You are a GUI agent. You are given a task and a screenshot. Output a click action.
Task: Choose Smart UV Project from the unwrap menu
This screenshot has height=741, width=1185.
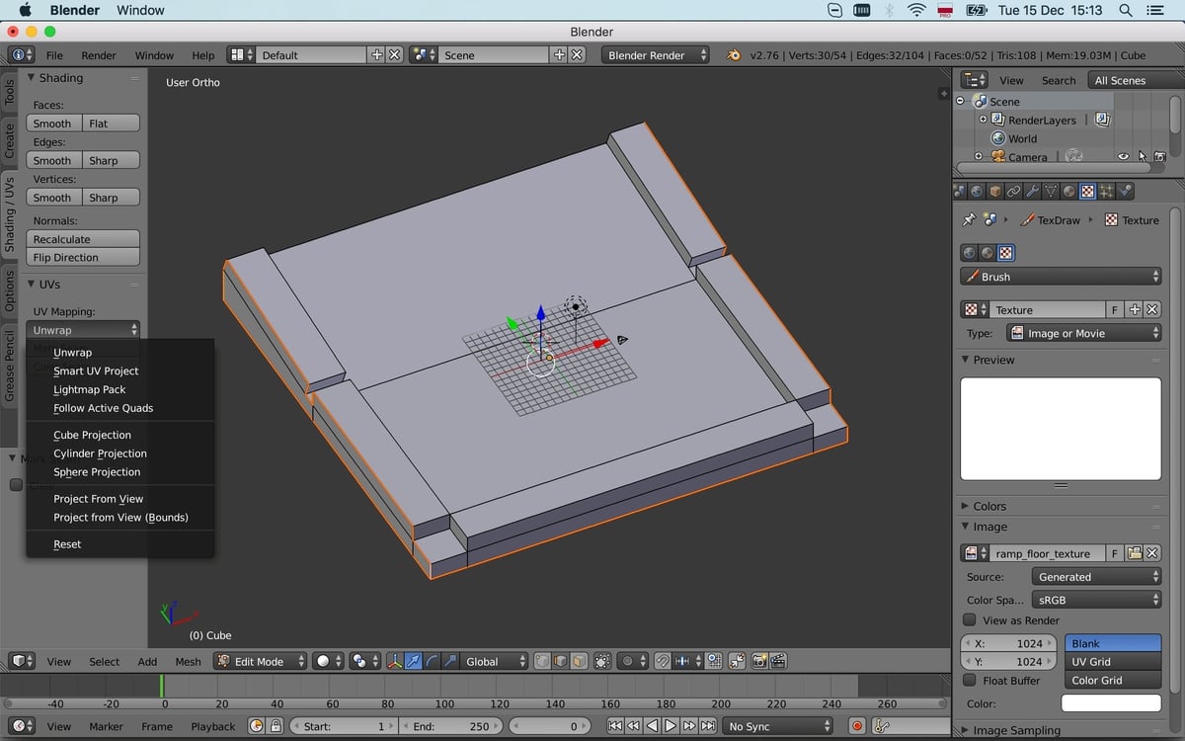click(98, 370)
